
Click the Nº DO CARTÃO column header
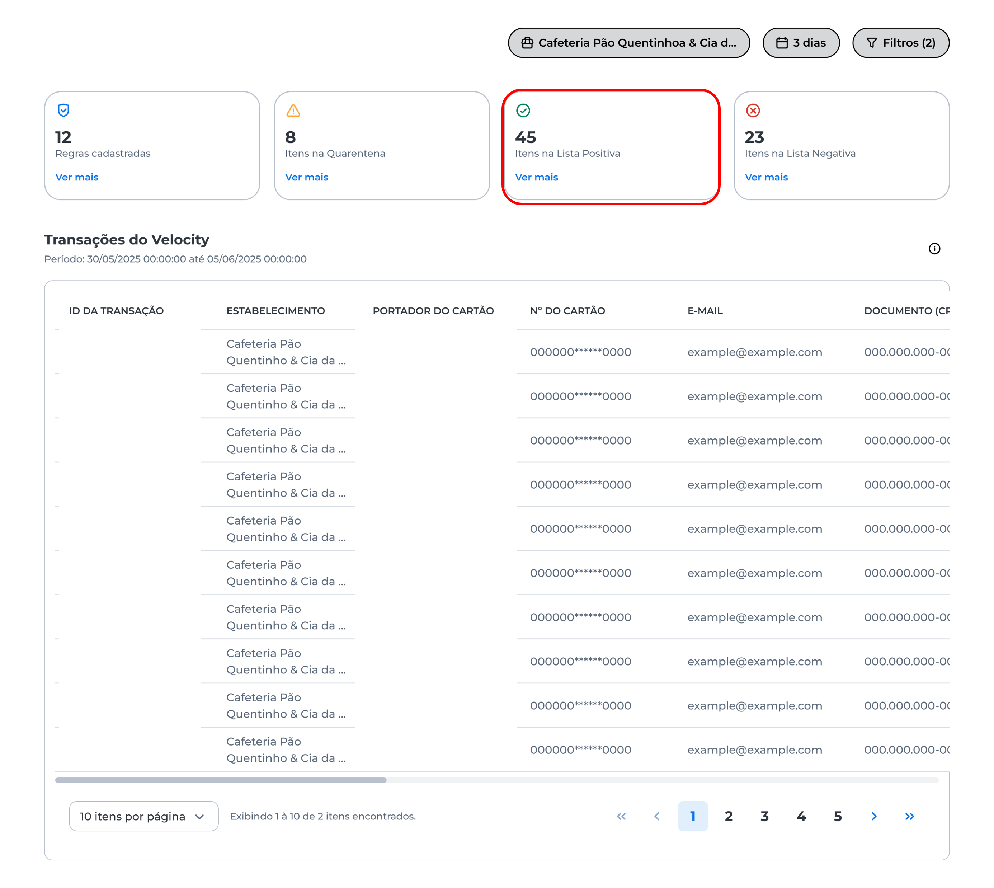click(567, 311)
